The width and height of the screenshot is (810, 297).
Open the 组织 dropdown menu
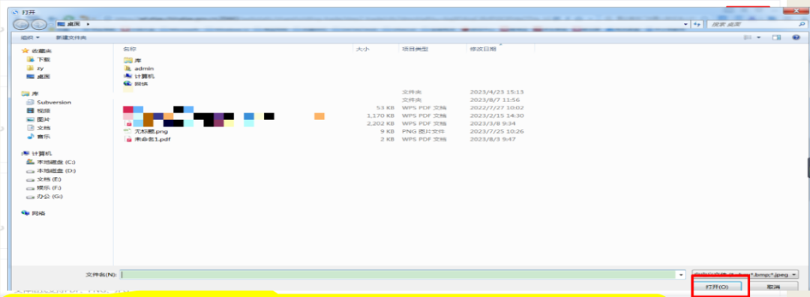point(30,37)
